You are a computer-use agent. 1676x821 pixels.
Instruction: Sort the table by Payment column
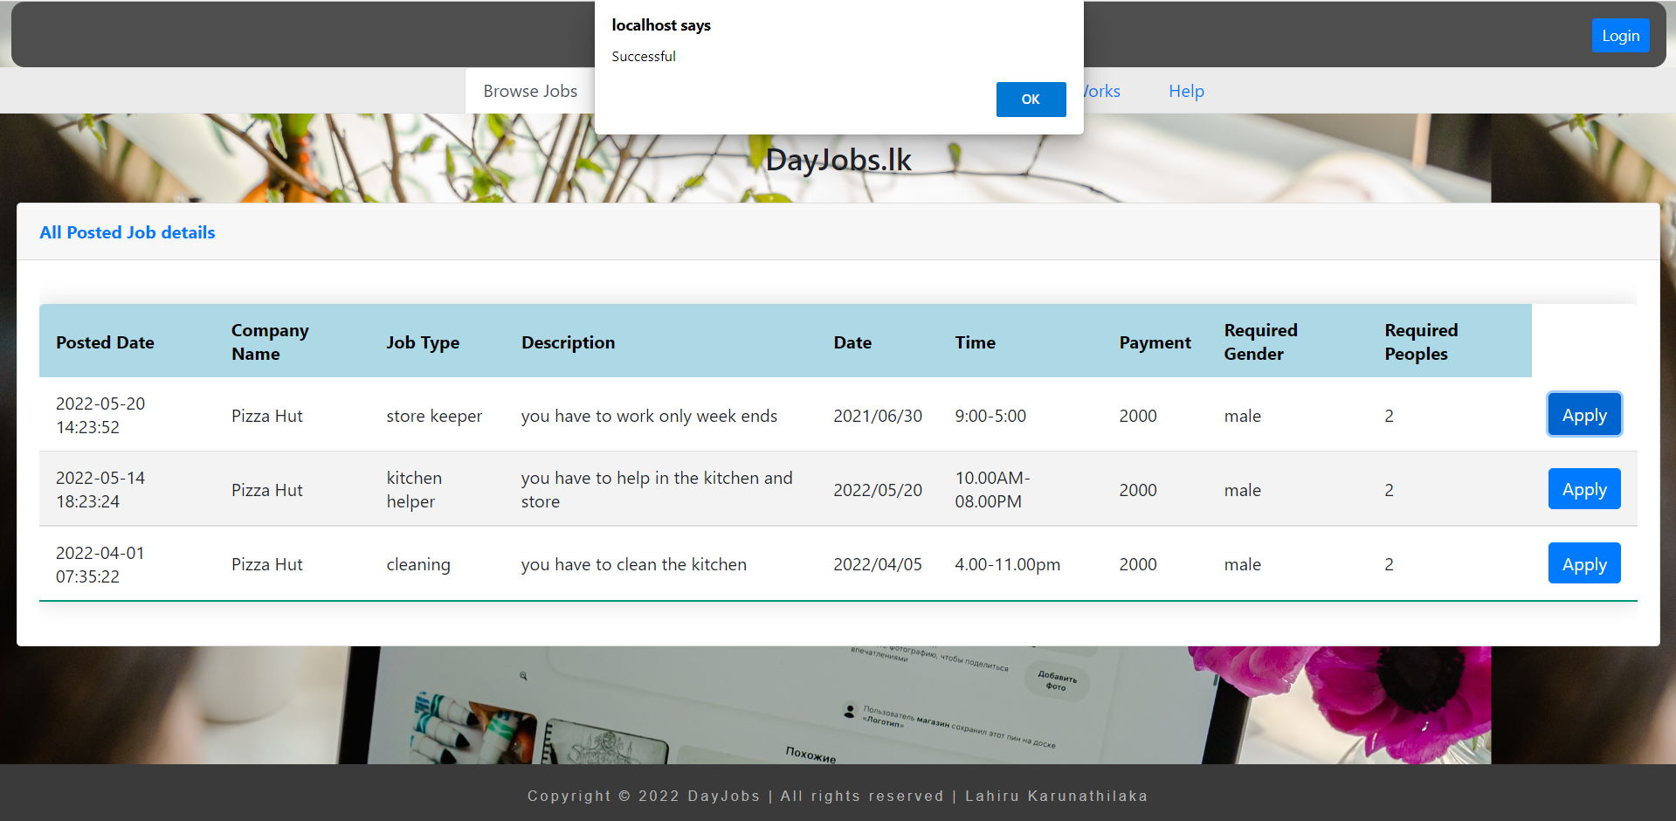[x=1155, y=342]
